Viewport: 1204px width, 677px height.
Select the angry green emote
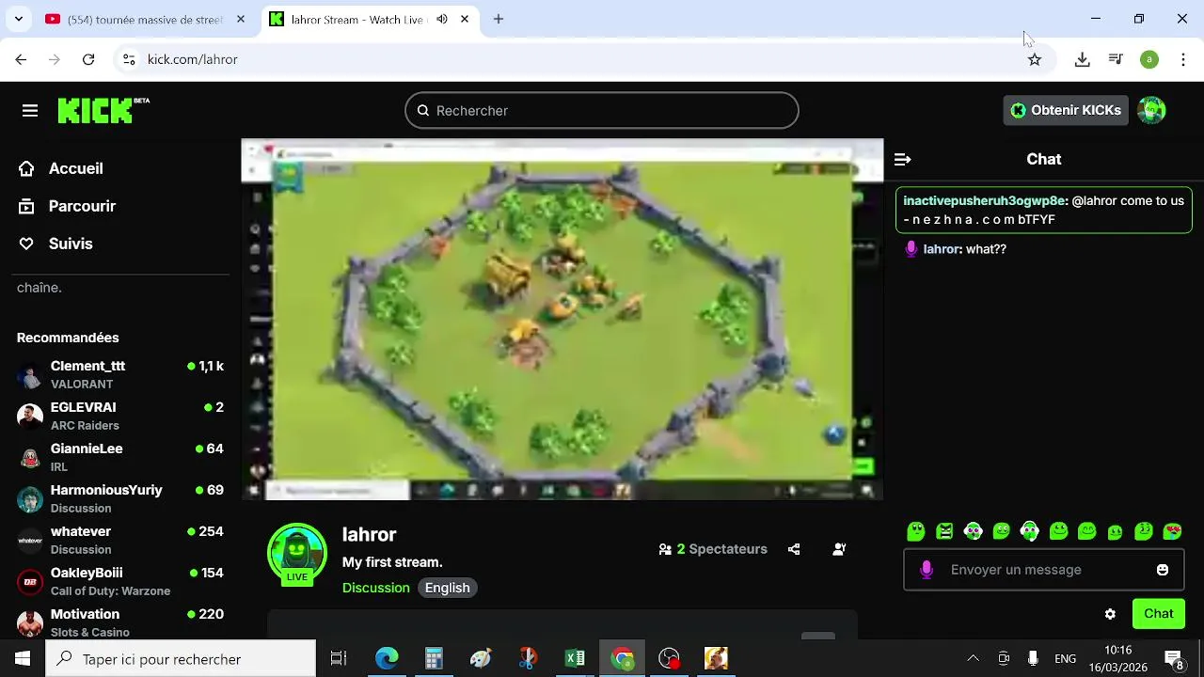click(944, 532)
